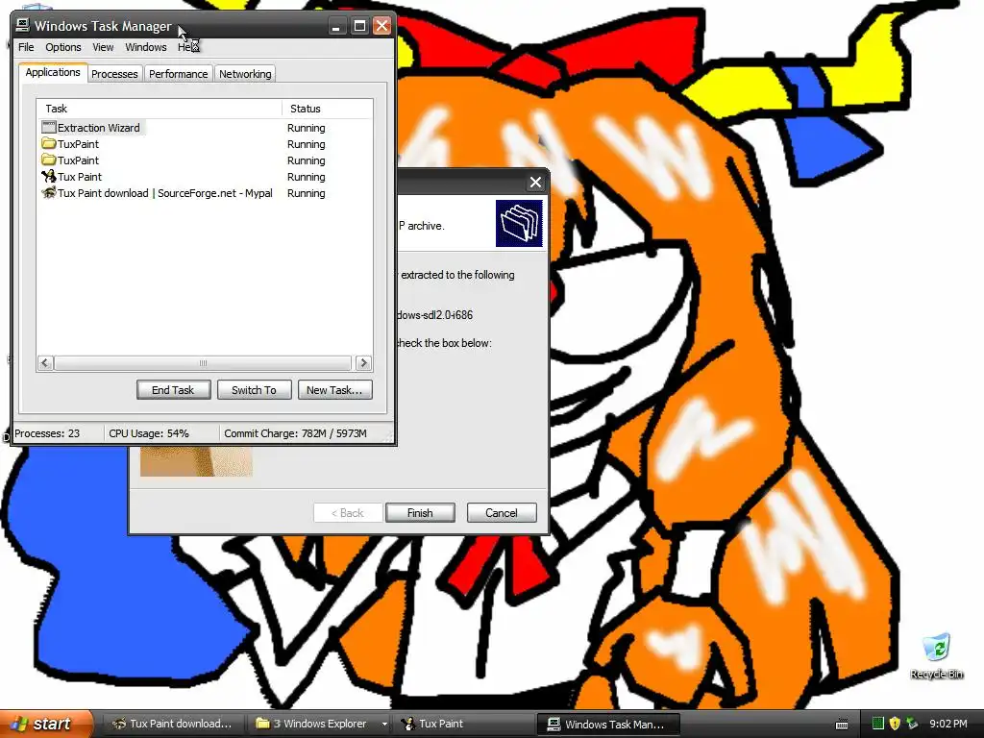Click 'Commit Charge: 782M / 5973M' status text
This screenshot has width=984, height=738.
coord(295,433)
